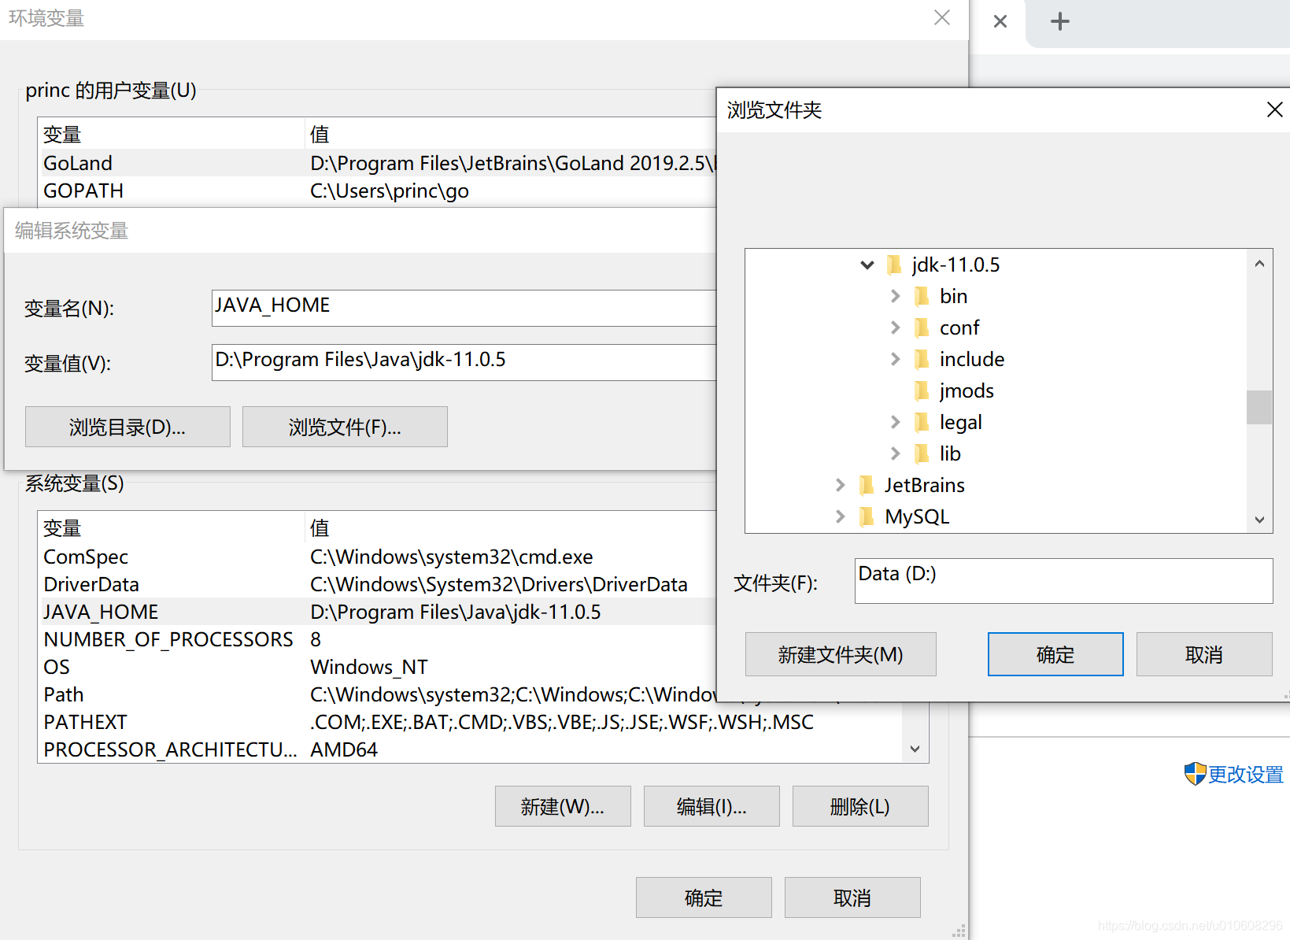Click the 新建文件夹(M) button
This screenshot has height=940, width=1290.
point(841,654)
